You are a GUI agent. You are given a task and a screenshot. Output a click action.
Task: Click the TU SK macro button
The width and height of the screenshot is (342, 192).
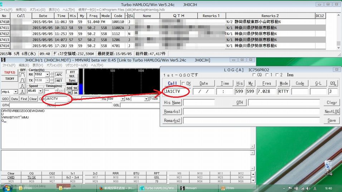(31, 177)
